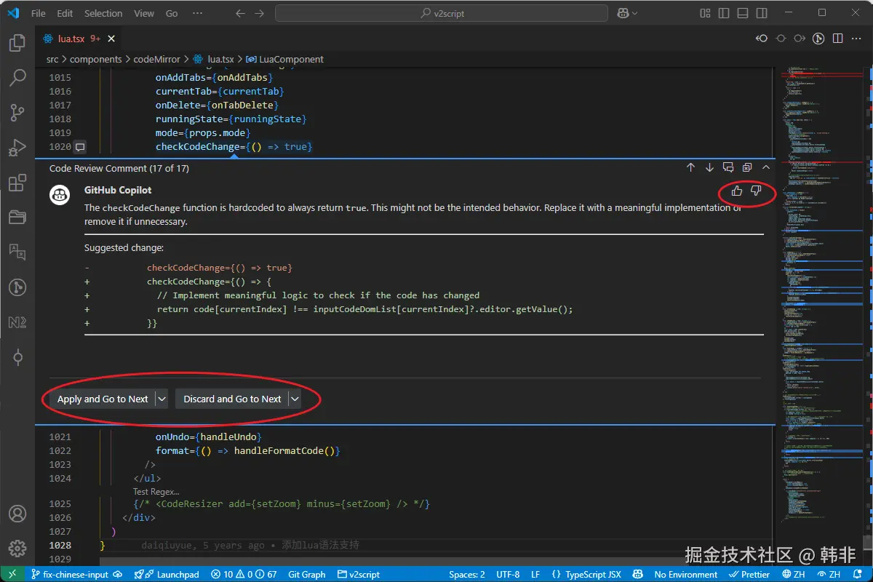Open next change with right-arrow commit icon

800,39
